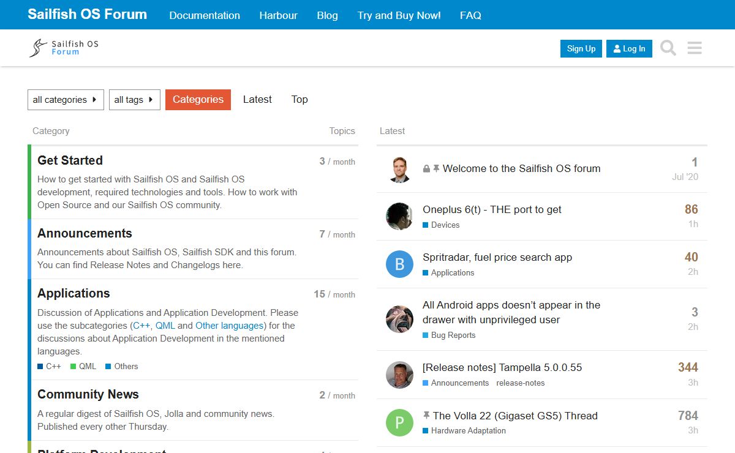Follow the C++ link in Applications description

pos(141,326)
